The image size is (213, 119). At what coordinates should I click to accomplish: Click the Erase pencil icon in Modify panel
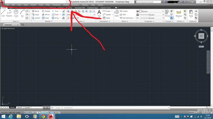[63, 11]
